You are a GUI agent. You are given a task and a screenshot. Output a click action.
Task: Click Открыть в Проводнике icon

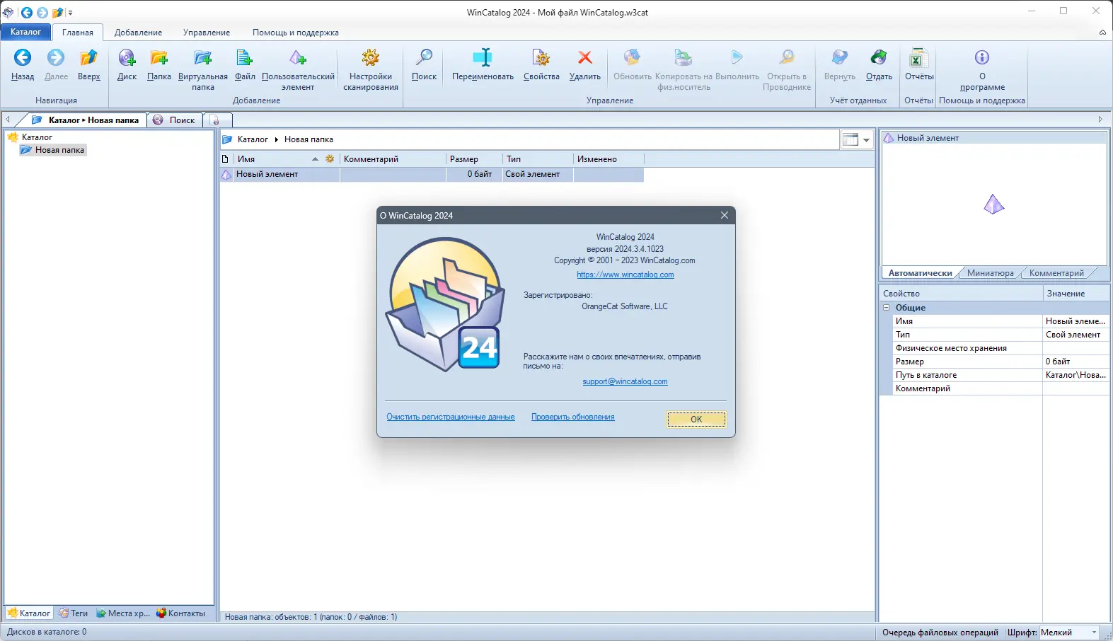[787, 58]
